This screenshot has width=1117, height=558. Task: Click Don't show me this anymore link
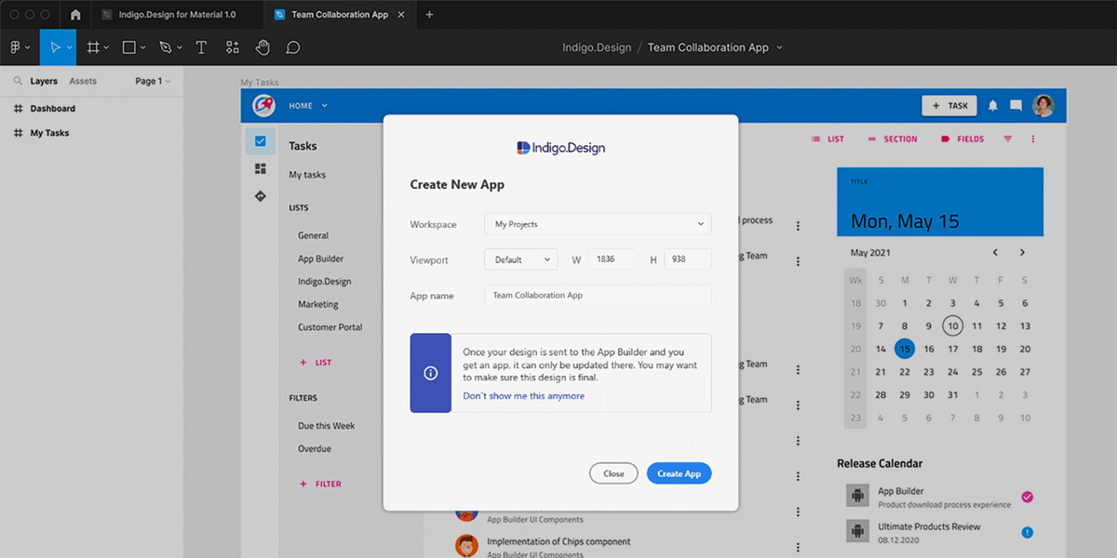coord(524,396)
